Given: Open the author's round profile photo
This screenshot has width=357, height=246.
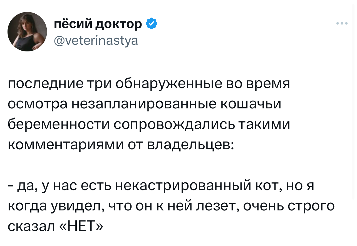Looking at the screenshot, I should pyautogui.click(x=27, y=32).
